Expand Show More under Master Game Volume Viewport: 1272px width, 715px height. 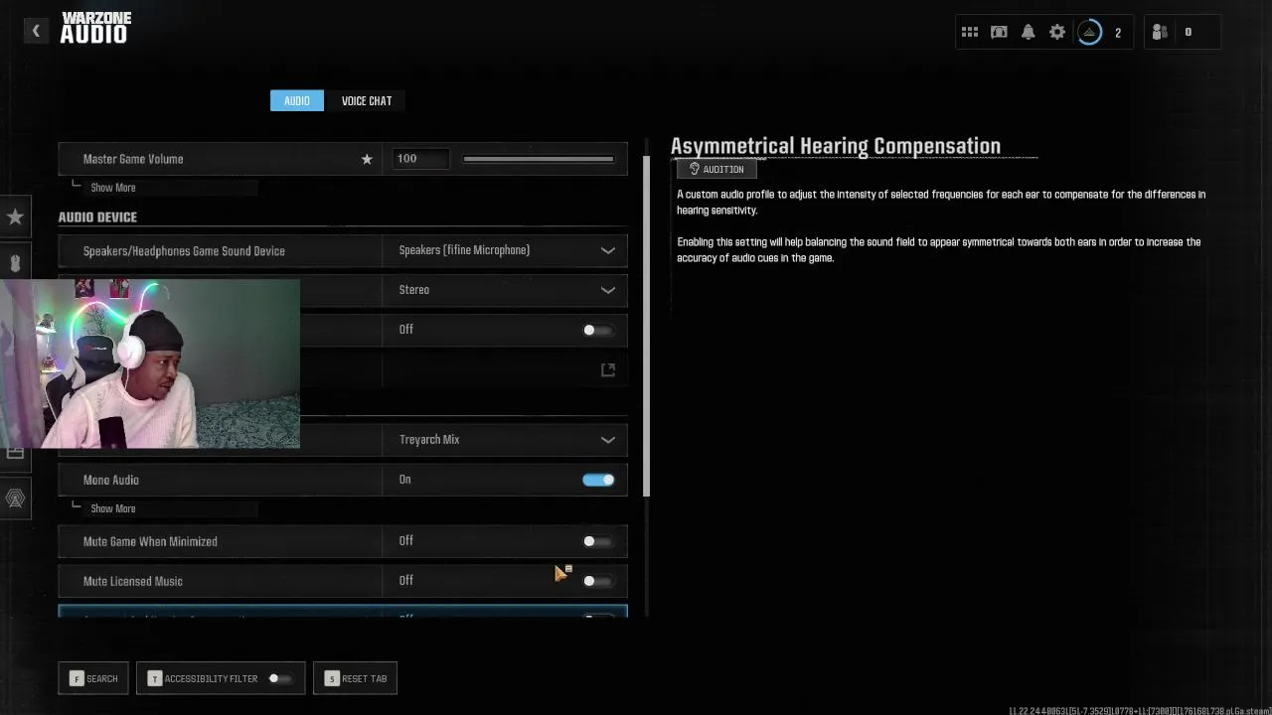point(112,188)
